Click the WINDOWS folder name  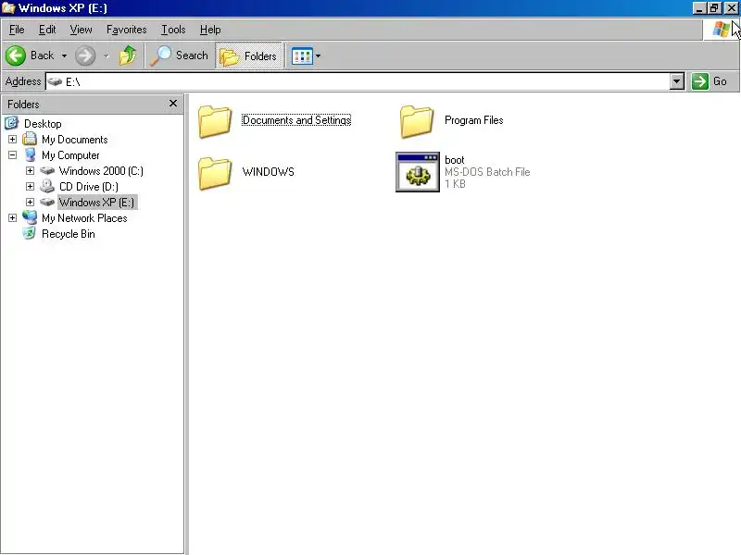click(x=268, y=172)
